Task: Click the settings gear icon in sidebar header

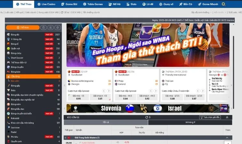Action: (57, 28)
